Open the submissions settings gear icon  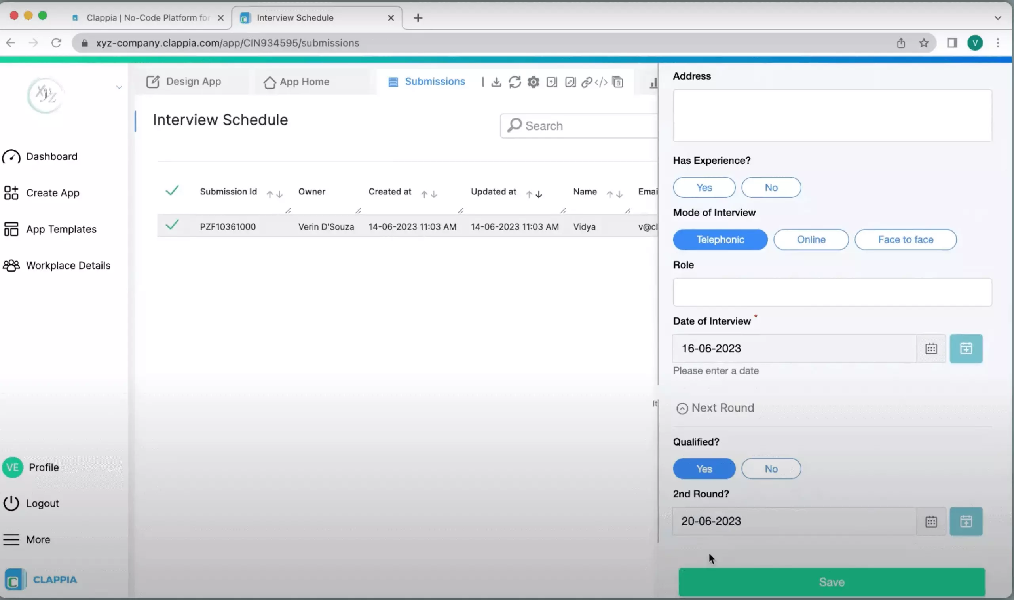[x=533, y=82]
